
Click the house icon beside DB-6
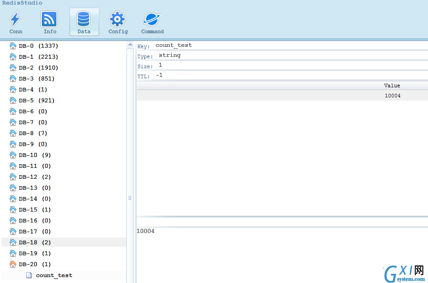[x=13, y=111]
